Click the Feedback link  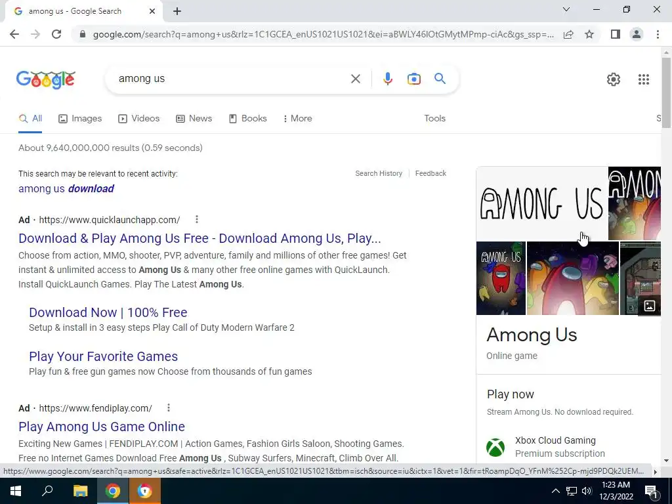coord(430,173)
